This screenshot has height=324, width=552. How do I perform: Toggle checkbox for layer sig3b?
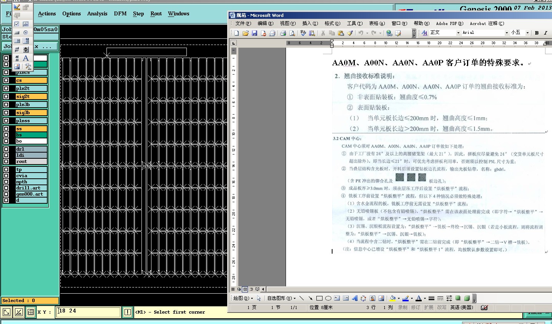tap(6, 113)
